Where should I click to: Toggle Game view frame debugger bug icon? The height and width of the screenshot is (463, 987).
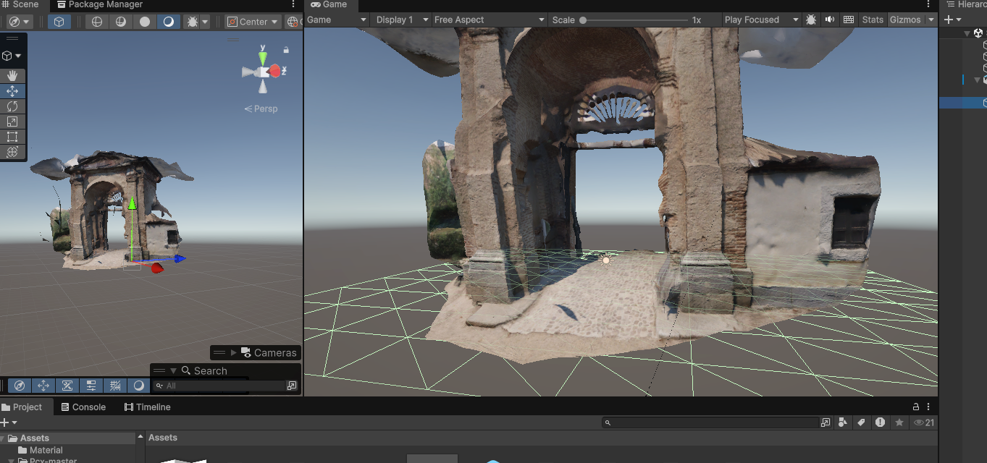(x=811, y=20)
